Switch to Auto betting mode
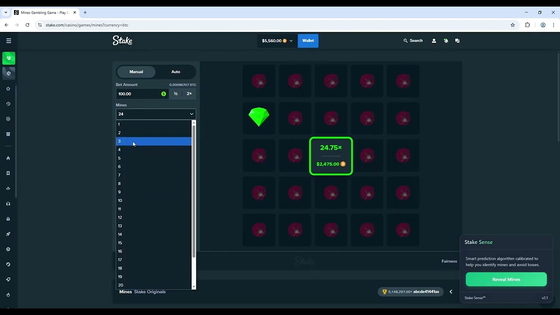The height and width of the screenshot is (315, 560). (x=175, y=72)
